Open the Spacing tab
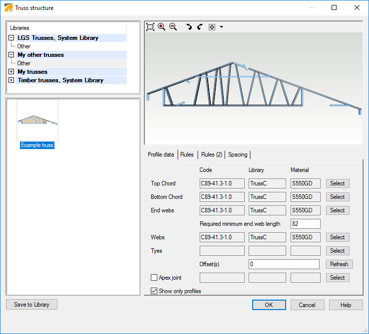 pos(238,155)
